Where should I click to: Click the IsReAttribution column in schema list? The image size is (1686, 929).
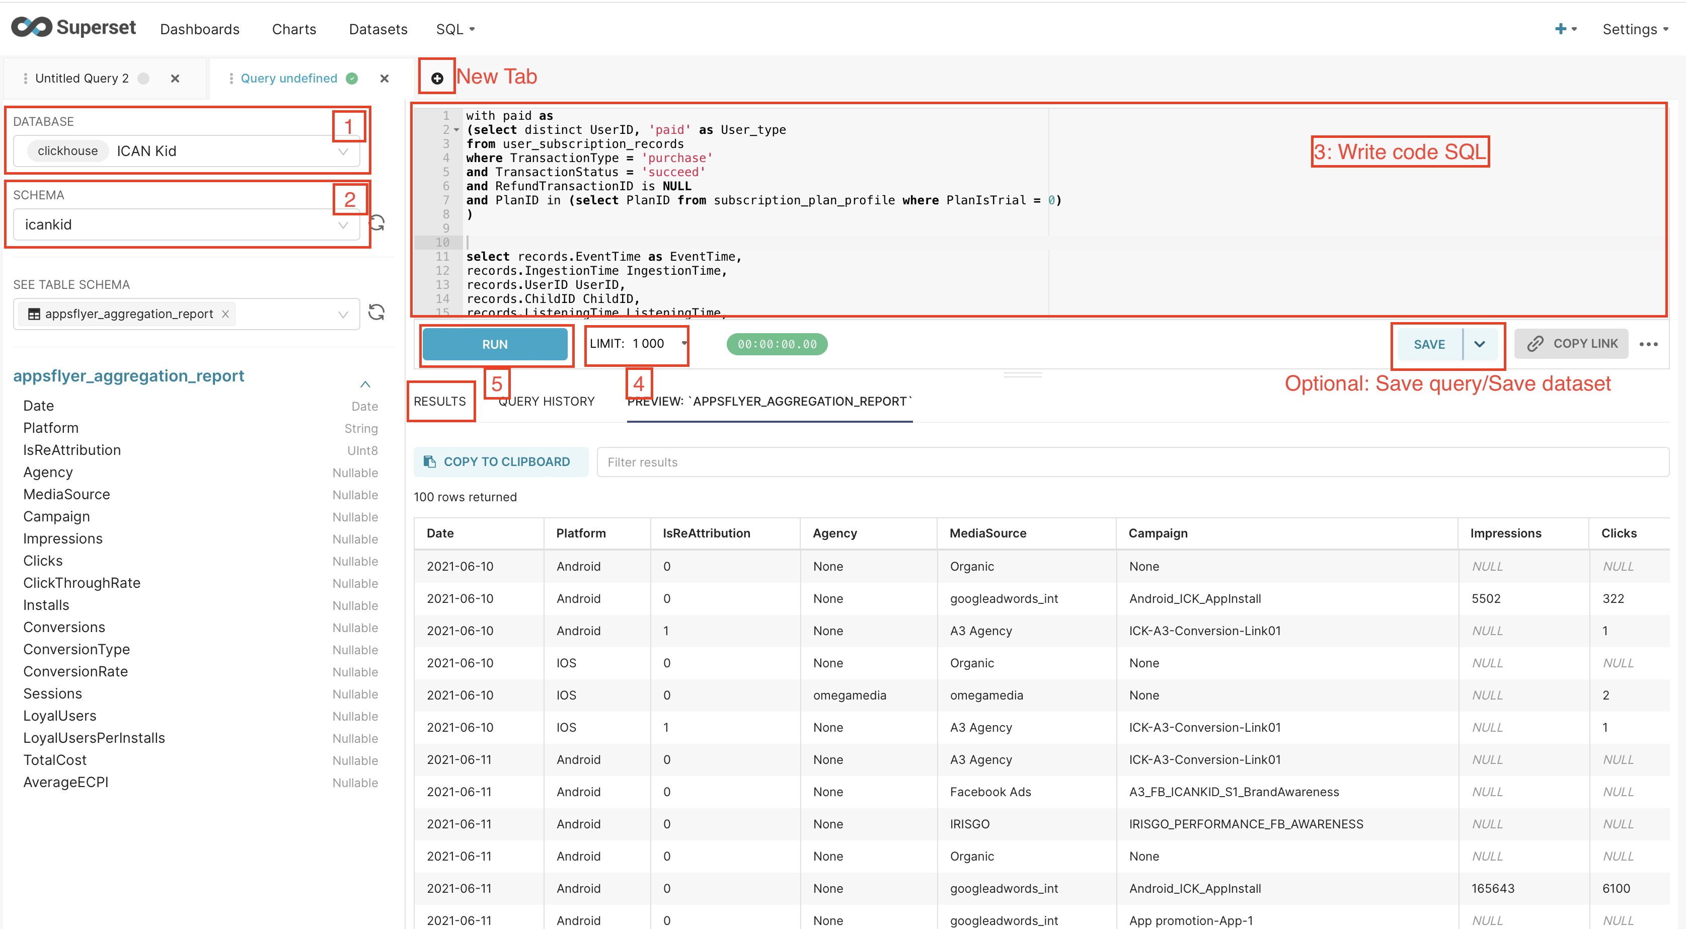(72, 450)
